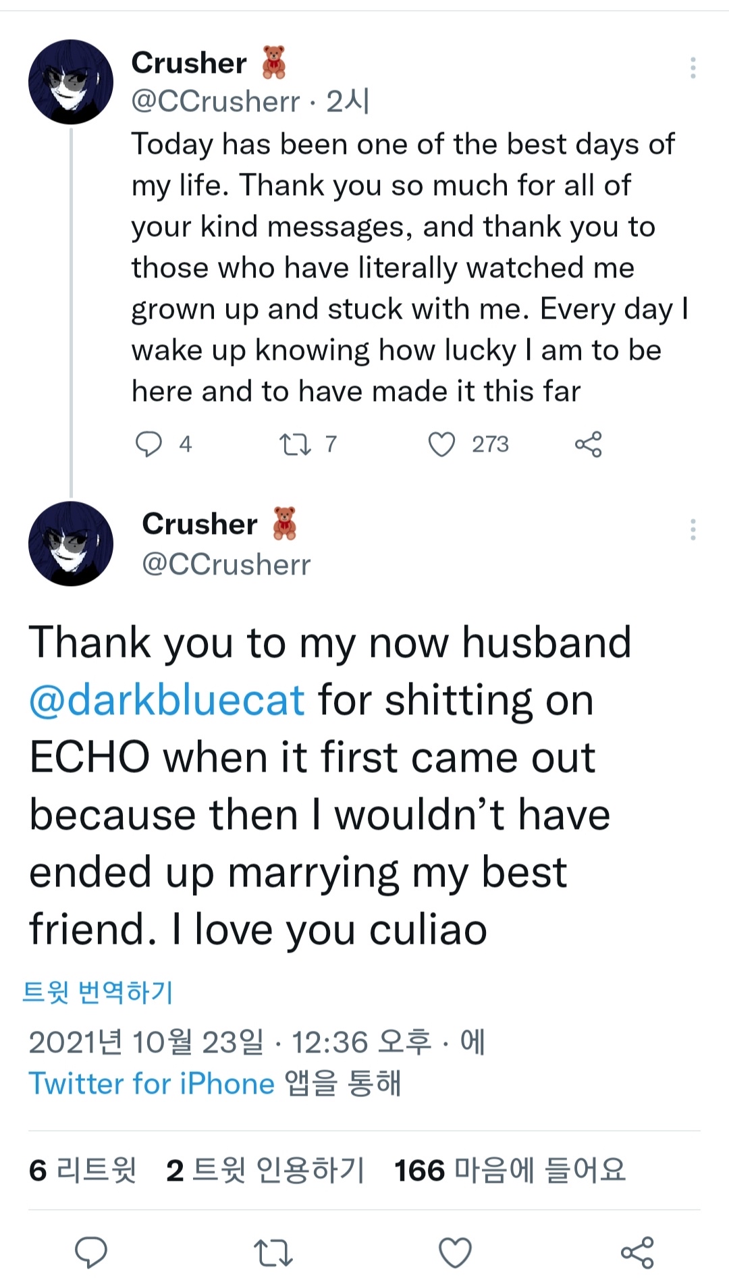
Task: Open more options for main tweet
Action: coord(693,530)
